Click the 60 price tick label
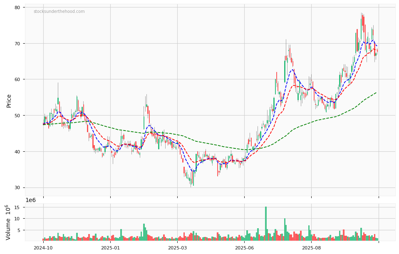This screenshot has width=399, height=254. click(17, 79)
